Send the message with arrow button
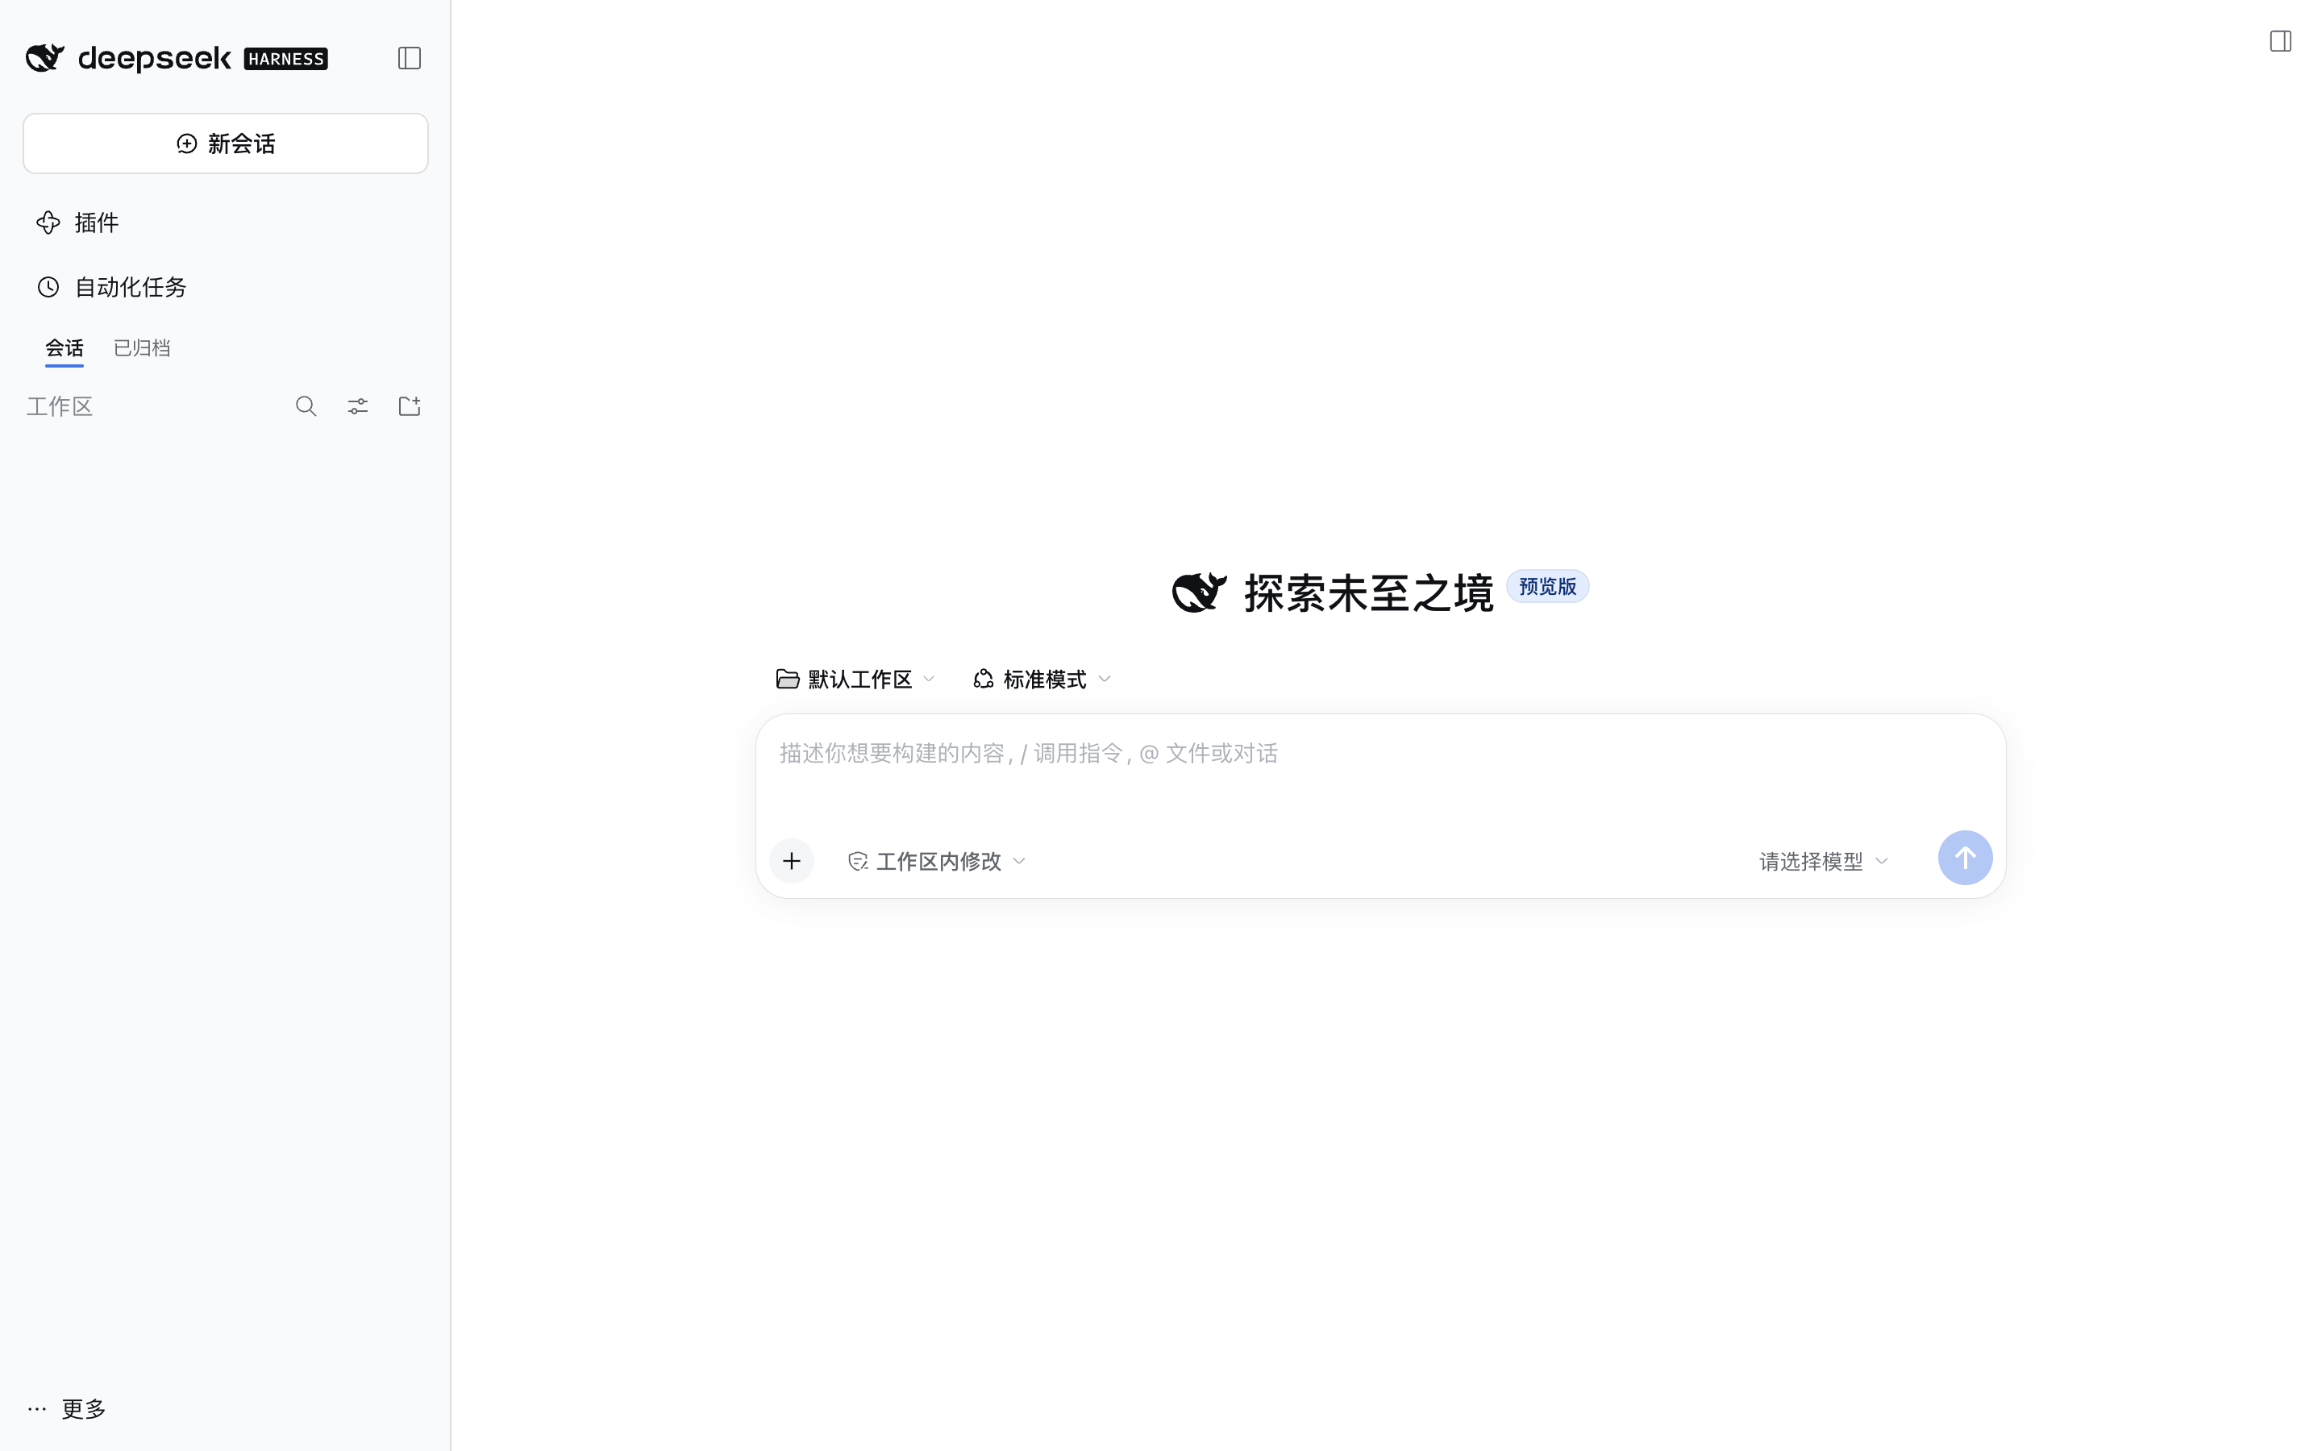 pyautogui.click(x=1964, y=858)
